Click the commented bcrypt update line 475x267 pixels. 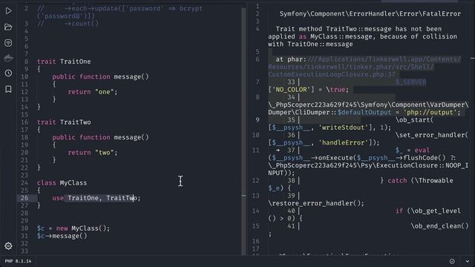119,13
